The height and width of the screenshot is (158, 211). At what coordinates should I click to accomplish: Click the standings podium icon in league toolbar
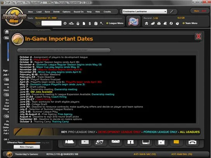click(x=71, y=24)
